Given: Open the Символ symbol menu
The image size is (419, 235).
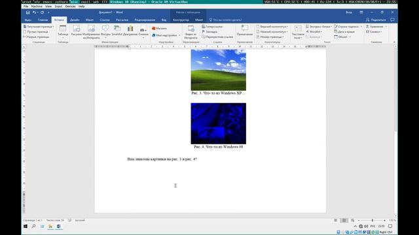Looking at the screenshot, I should [x=374, y=32].
